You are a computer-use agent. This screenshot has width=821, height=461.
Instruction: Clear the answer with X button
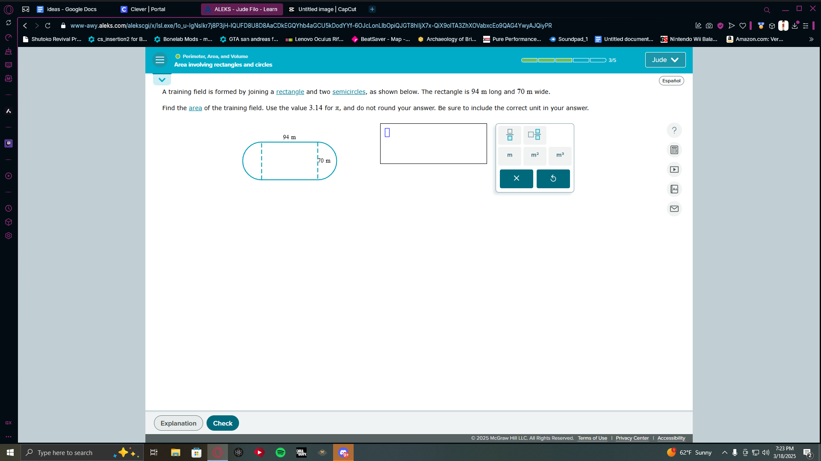tap(516, 178)
